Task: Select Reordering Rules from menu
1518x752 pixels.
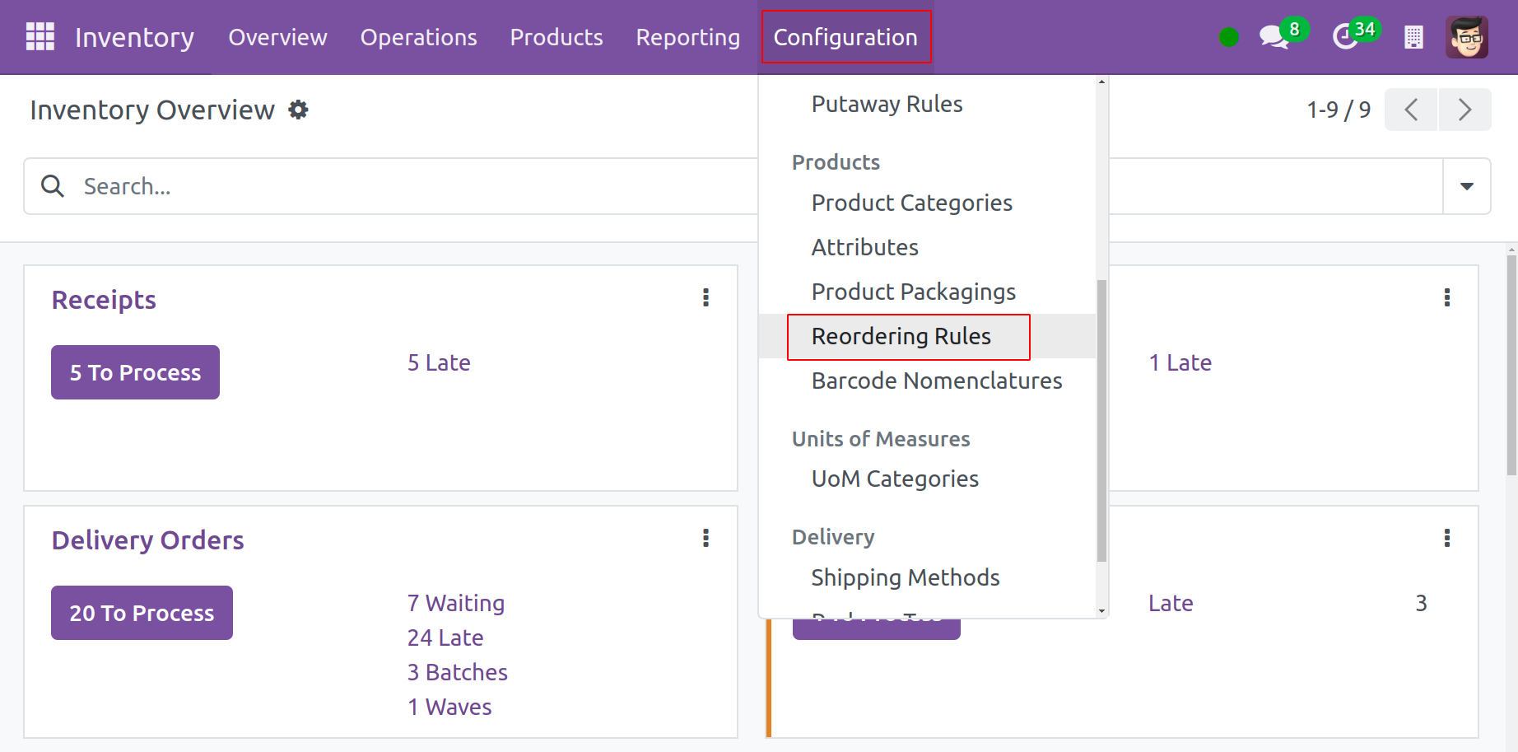Action: pyautogui.click(x=901, y=336)
